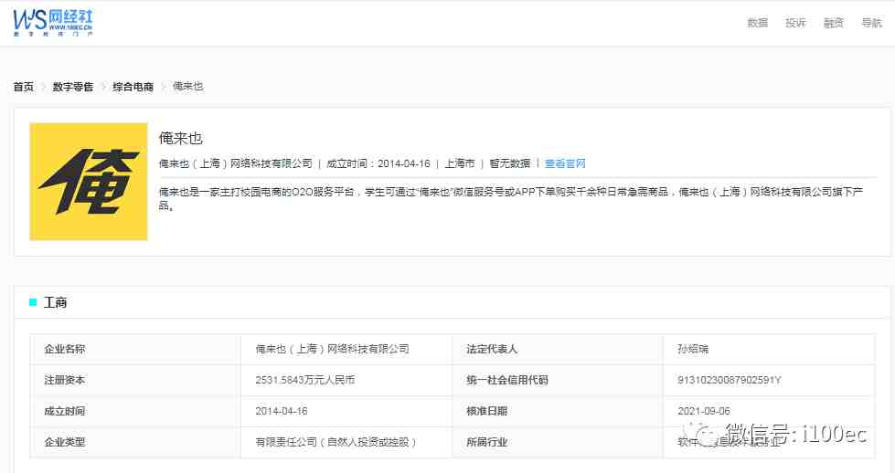
Task: Open 综合电商 breadcrumb link
Action: coord(133,87)
